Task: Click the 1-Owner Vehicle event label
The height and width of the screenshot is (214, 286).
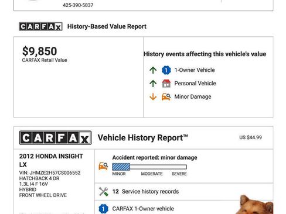Action: (195, 70)
